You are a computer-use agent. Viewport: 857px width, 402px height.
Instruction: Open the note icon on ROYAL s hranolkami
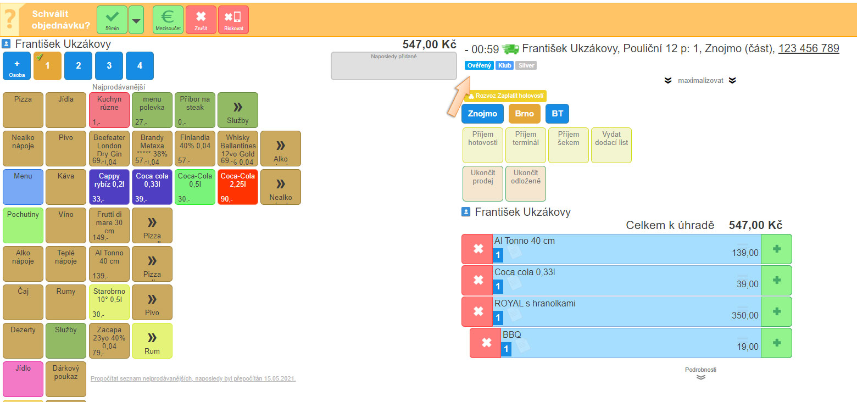pos(513,314)
